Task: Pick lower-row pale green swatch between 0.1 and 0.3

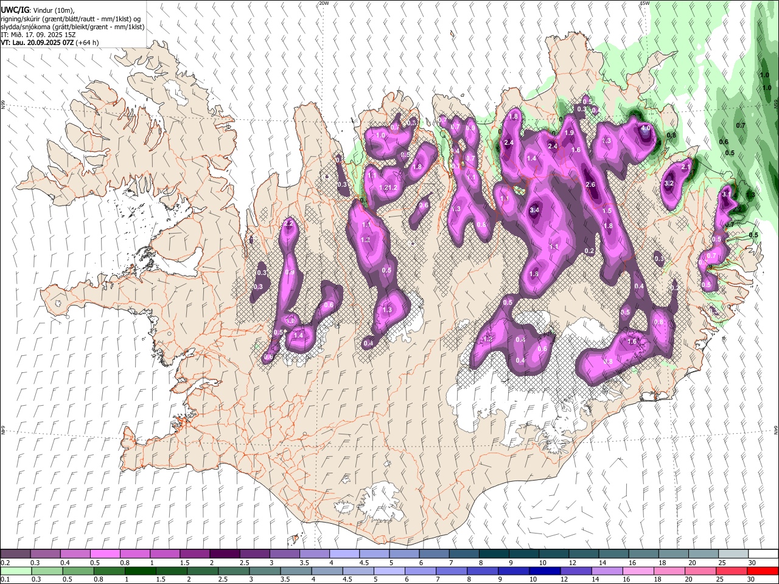Action: coord(16,571)
